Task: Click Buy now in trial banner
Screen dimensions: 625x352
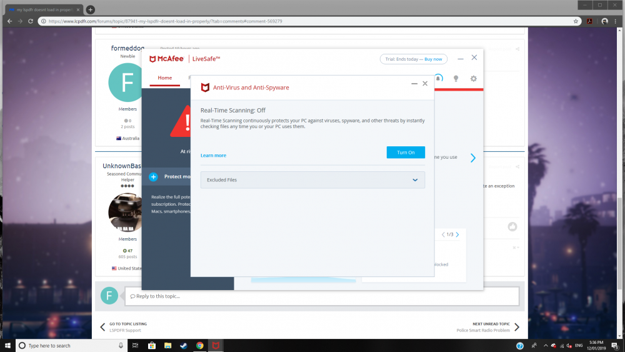Action: [433, 59]
